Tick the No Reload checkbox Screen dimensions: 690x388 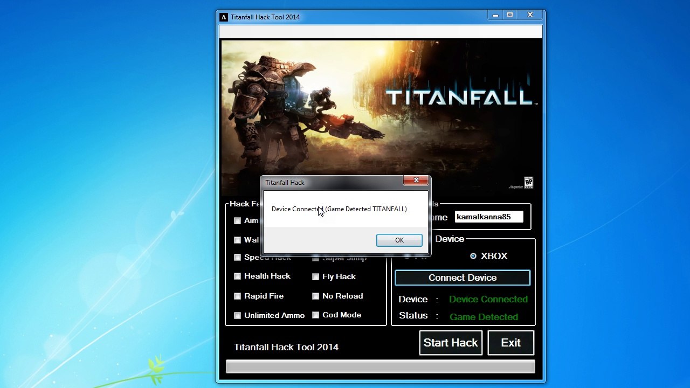[x=315, y=296]
